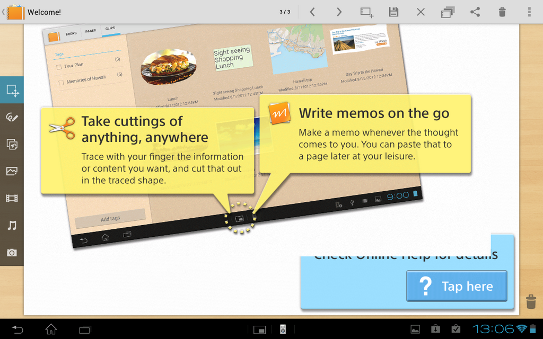Open the Welcome notebook app icon

coord(16,12)
